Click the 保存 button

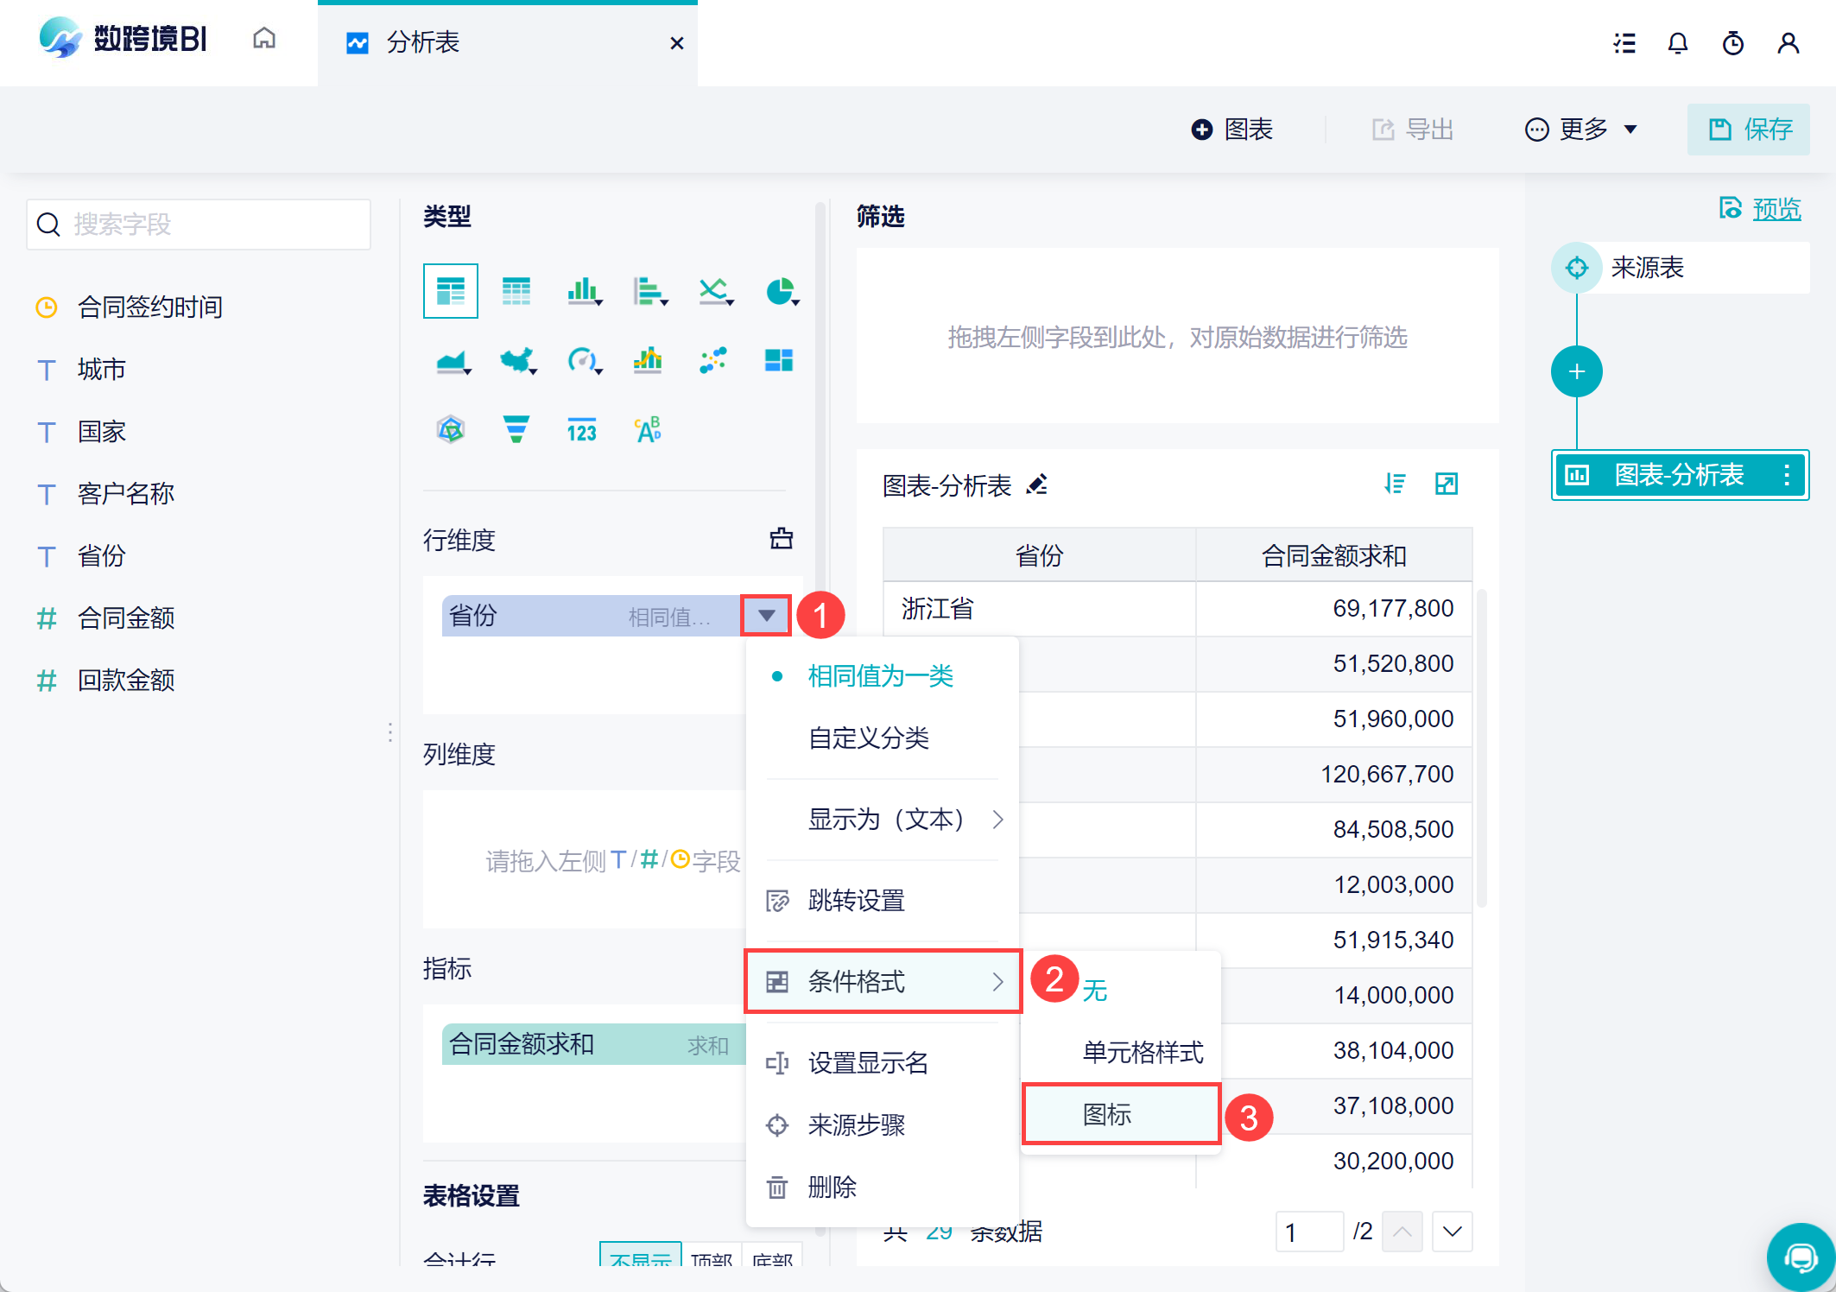pos(1749,130)
